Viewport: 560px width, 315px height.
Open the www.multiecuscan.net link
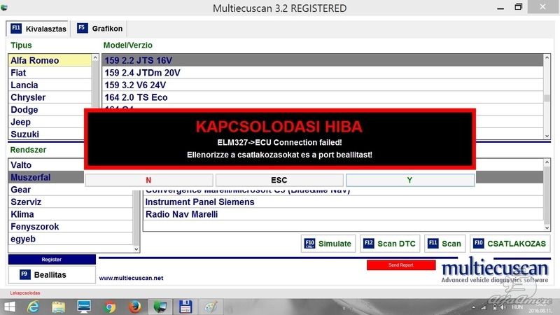tap(131, 278)
